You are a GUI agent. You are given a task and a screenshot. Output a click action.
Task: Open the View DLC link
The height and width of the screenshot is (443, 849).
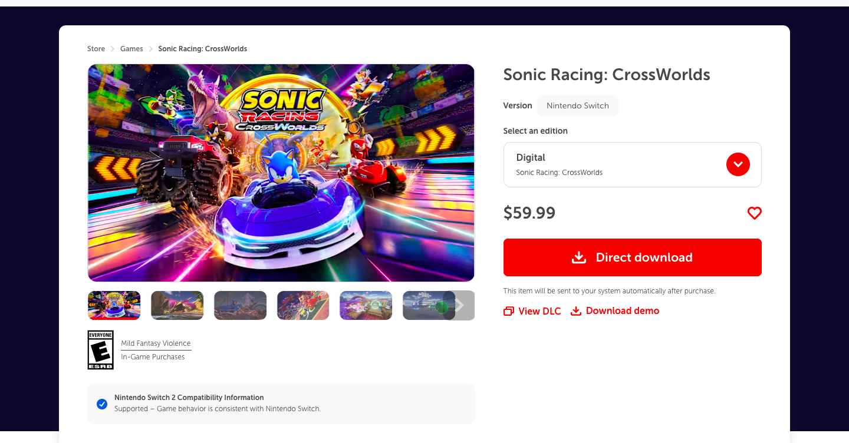point(532,311)
